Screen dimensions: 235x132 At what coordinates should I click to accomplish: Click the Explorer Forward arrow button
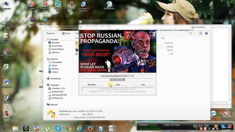[51, 27]
